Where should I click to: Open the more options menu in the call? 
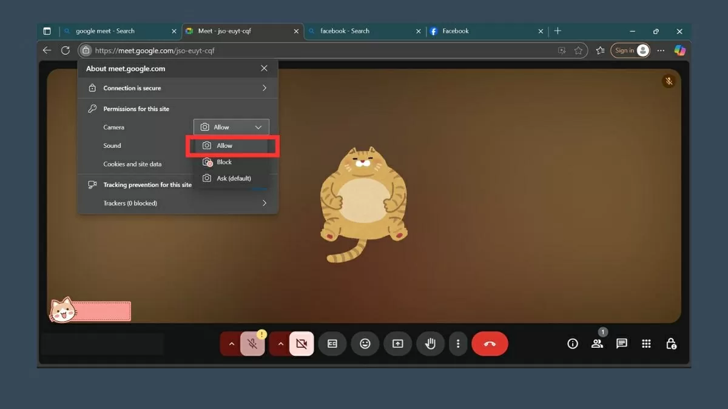[459, 344]
